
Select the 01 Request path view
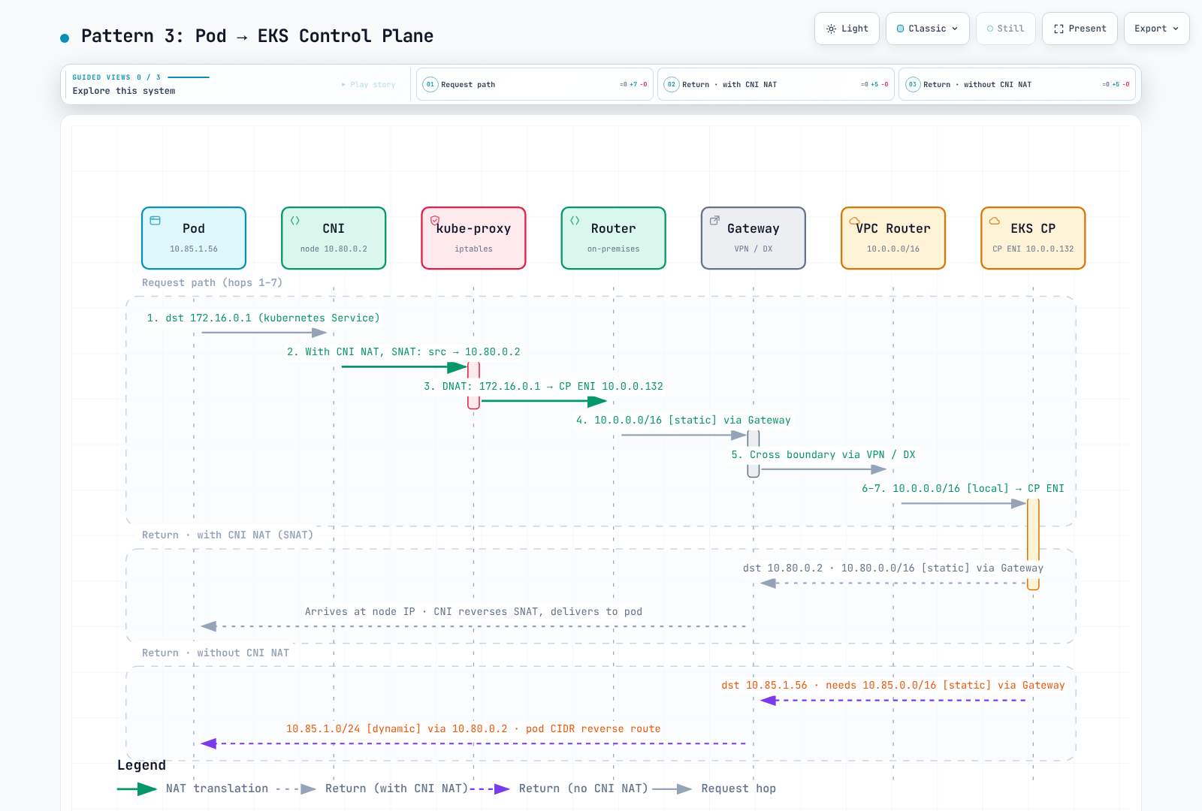535,84
